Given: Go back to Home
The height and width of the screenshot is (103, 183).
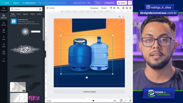Looking at the screenshot, I should tap(6, 3).
